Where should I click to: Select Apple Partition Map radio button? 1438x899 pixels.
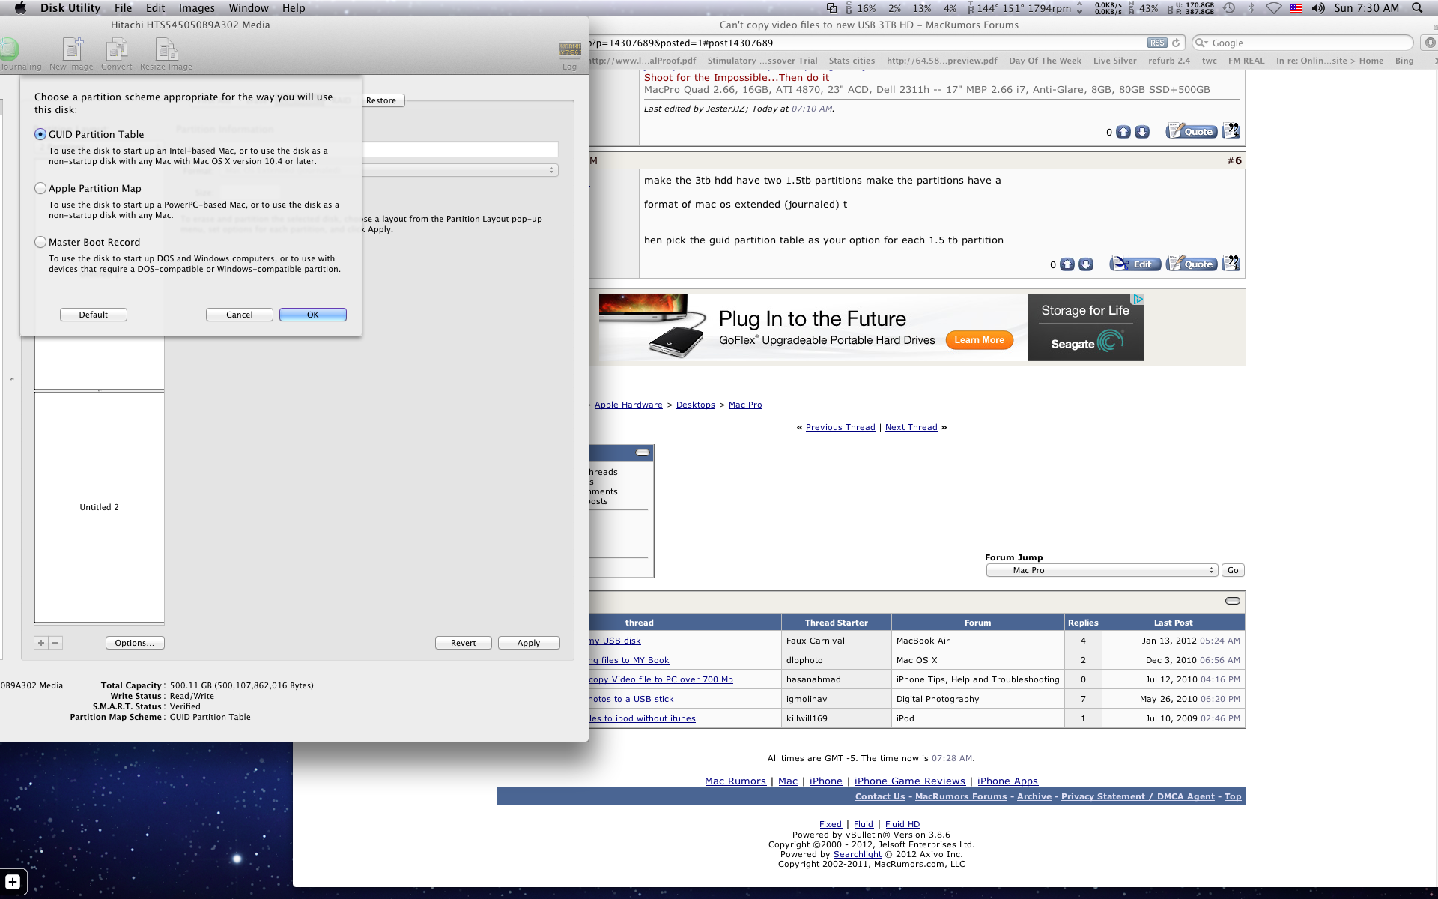(40, 188)
